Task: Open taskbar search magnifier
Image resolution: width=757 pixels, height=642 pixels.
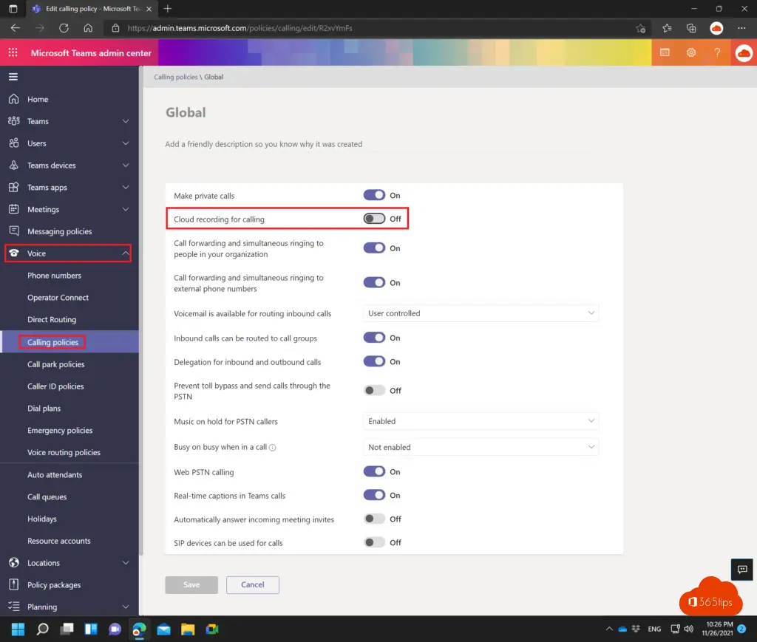Action: [x=42, y=629]
